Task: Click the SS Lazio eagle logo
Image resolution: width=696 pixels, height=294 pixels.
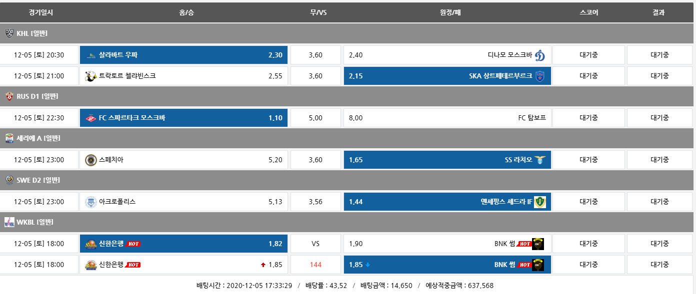Action: point(539,160)
